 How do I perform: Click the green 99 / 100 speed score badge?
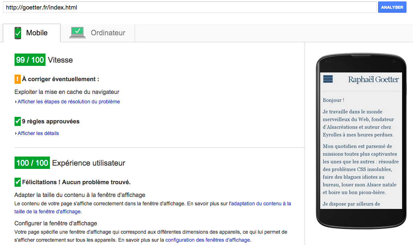(x=30, y=60)
